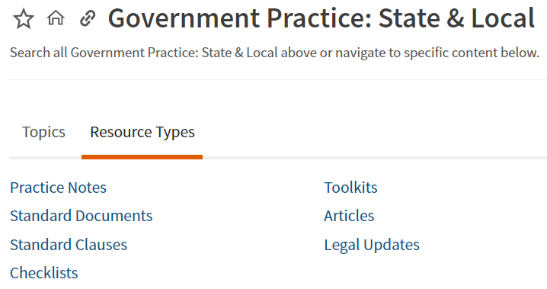Screen dimensions: 547x289
Task: Add page to favorites with the star
Action: 24,19
